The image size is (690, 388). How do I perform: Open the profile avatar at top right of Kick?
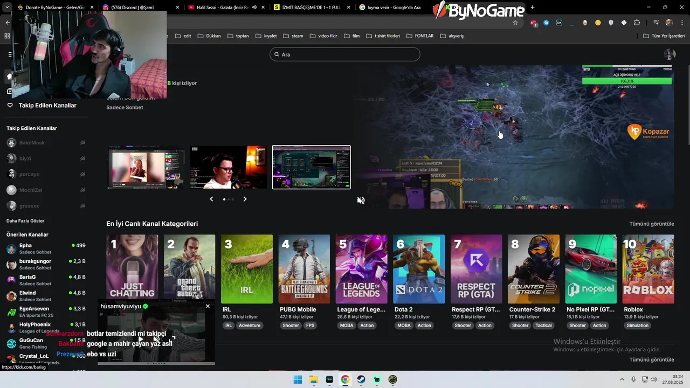[x=670, y=54]
